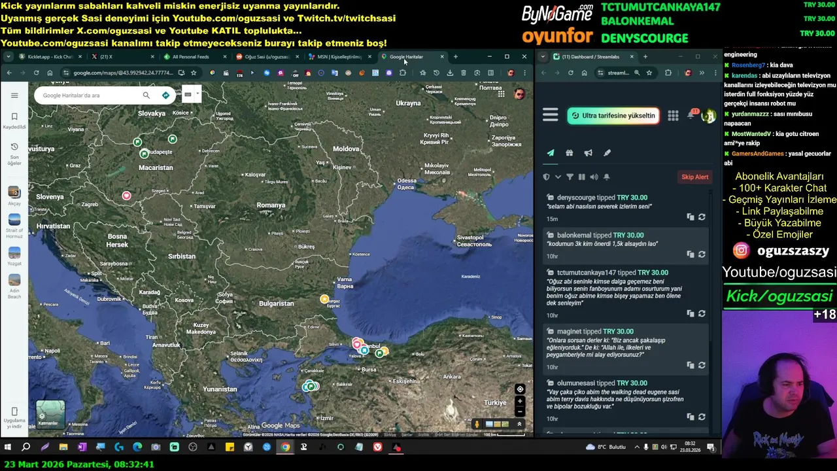Viewport: 837px width, 471px height.
Task: Pick the Street View pegman icon
Action: [x=477, y=424]
